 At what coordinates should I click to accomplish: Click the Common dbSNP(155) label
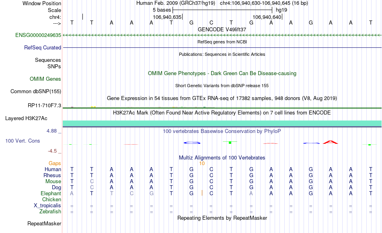pos(35,91)
